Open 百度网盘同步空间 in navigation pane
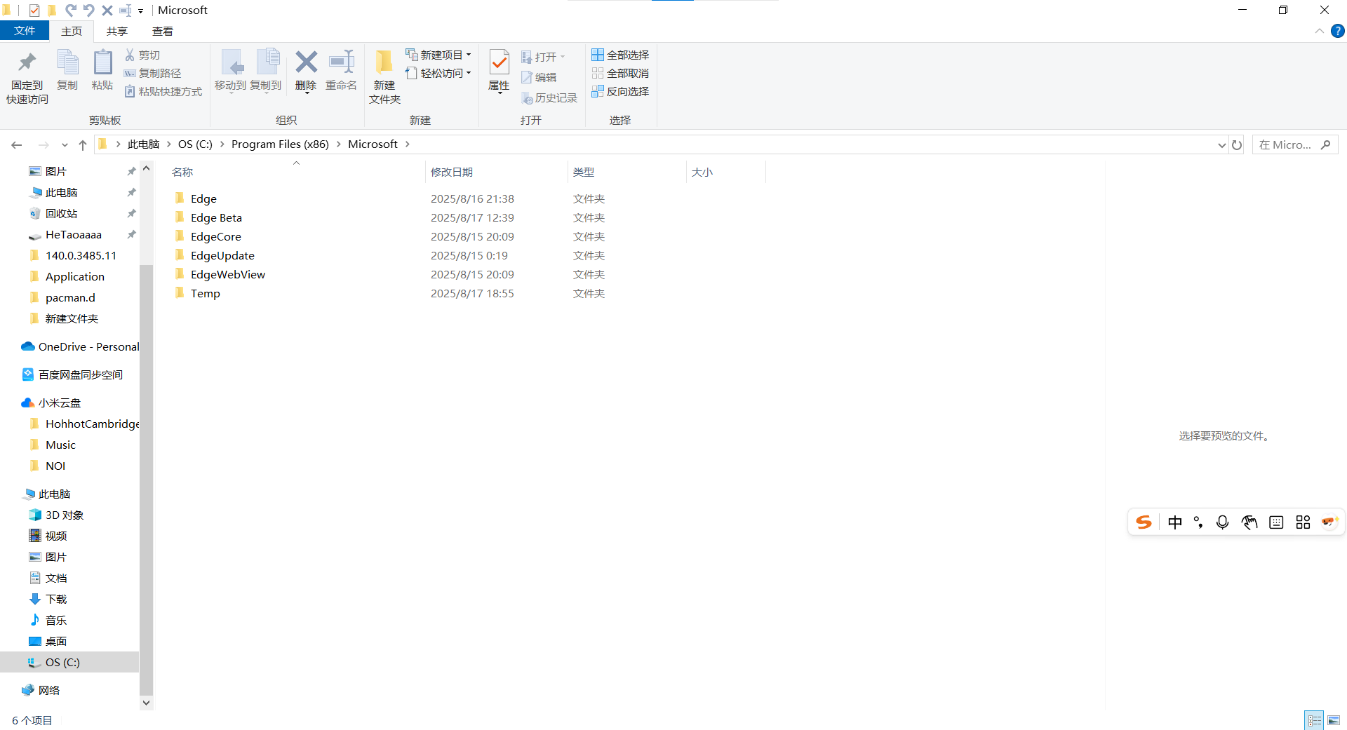The image size is (1347, 730). pyautogui.click(x=80, y=375)
